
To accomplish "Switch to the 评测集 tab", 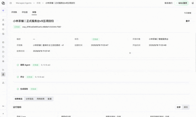I will [x=14, y=12].
